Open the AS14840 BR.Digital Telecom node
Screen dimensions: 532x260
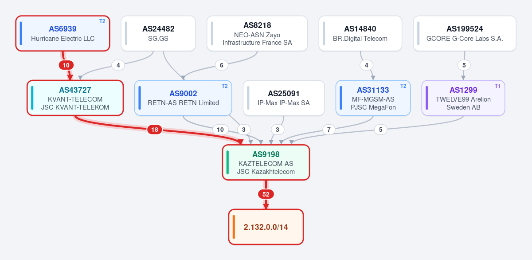pyautogui.click(x=360, y=33)
